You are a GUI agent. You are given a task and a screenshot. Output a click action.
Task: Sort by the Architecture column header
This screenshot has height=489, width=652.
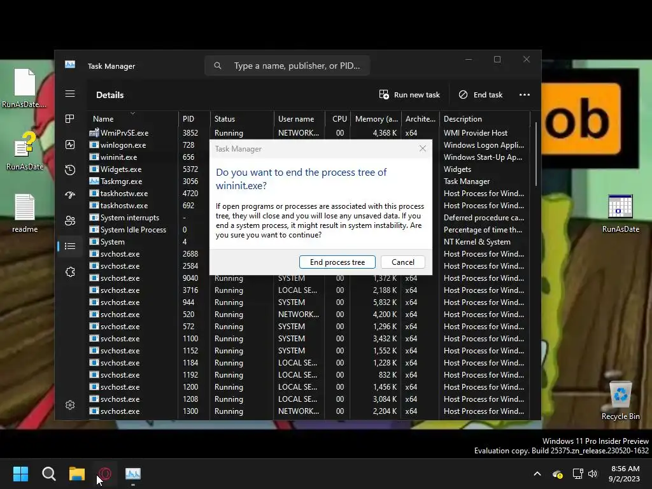420,118
